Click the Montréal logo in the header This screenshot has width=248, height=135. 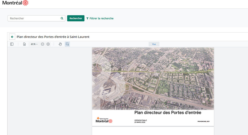pos(15,3)
